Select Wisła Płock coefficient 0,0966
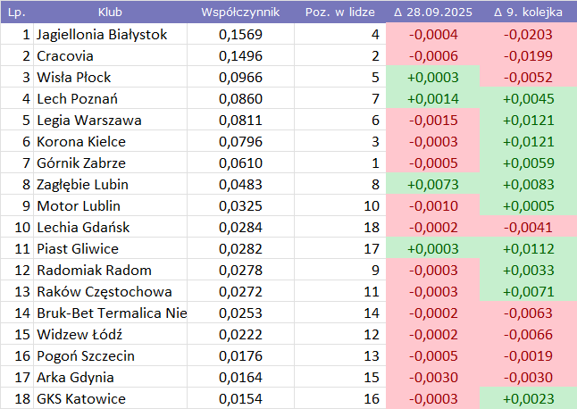Screen dimensions: 577x409 [x=240, y=78]
